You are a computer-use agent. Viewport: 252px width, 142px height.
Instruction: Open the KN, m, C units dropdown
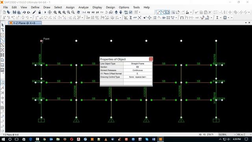244,135
